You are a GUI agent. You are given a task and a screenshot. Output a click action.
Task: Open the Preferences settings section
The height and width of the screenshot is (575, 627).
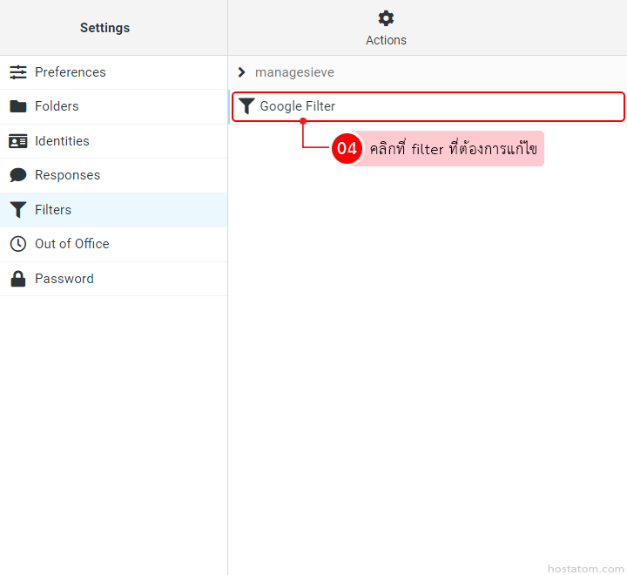click(x=71, y=72)
